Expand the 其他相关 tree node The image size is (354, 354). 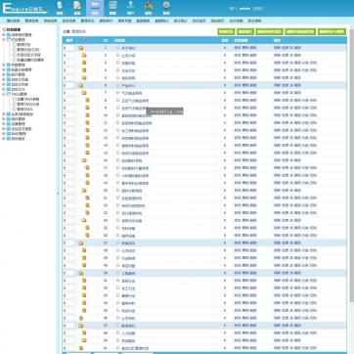(4, 139)
